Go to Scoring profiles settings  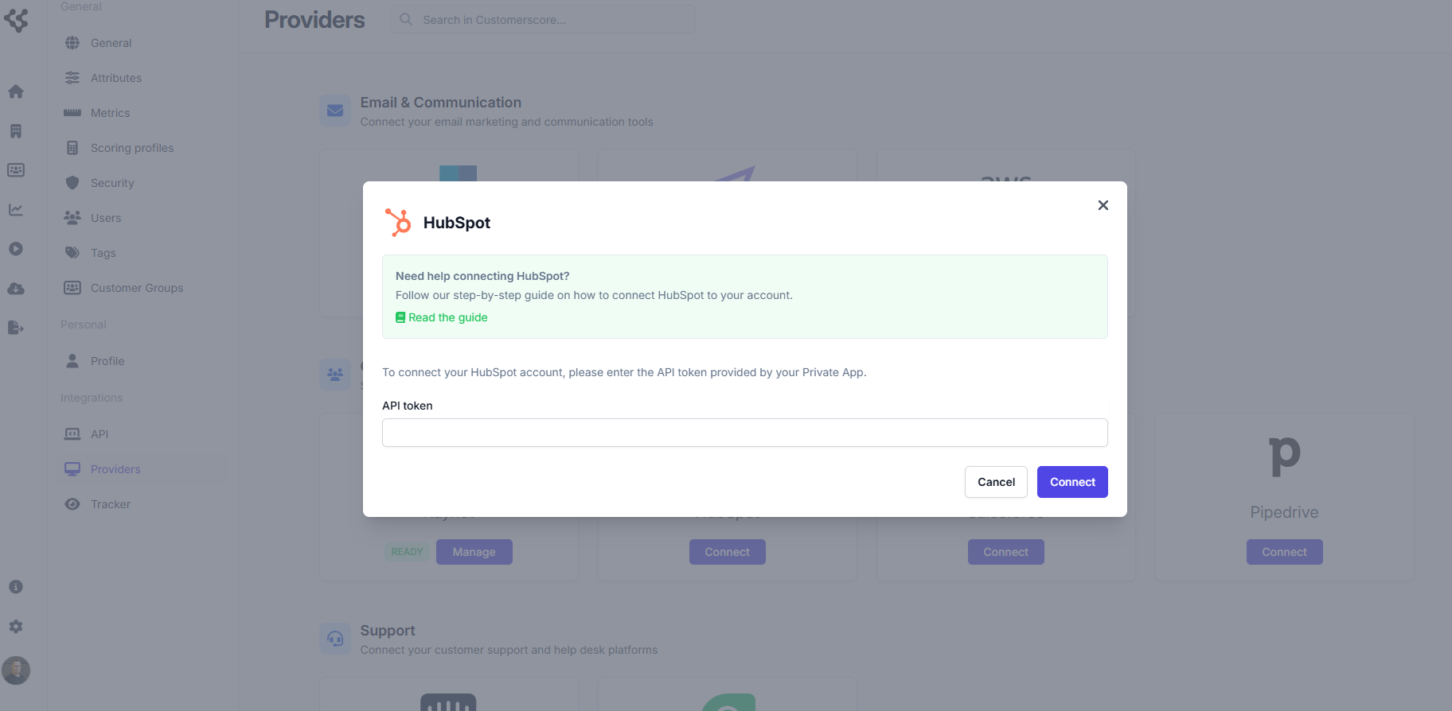[131, 148]
